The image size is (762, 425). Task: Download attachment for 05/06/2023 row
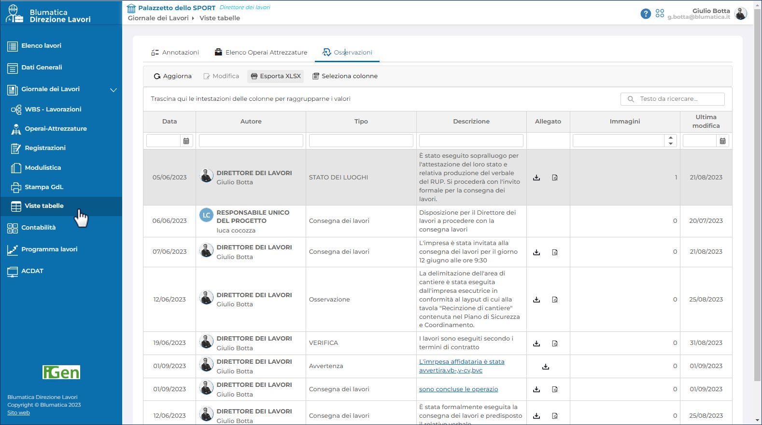tap(536, 178)
